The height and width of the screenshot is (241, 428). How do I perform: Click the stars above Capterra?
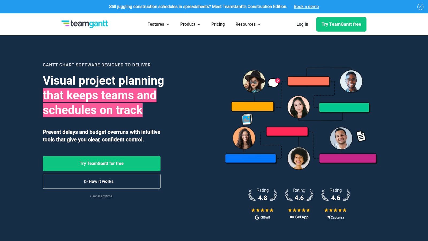(335, 210)
